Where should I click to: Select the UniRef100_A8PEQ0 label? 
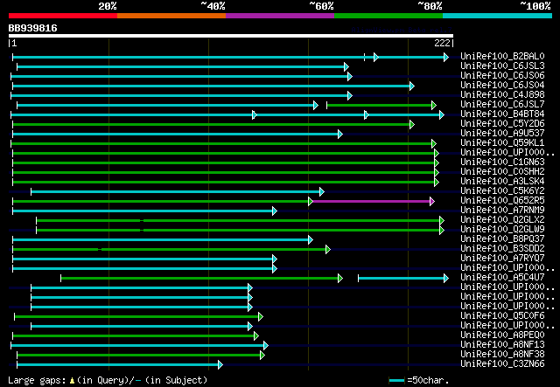(502, 335)
